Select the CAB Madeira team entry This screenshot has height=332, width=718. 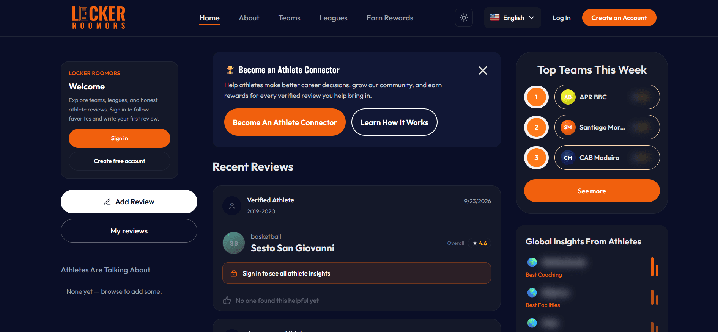(x=607, y=158)
